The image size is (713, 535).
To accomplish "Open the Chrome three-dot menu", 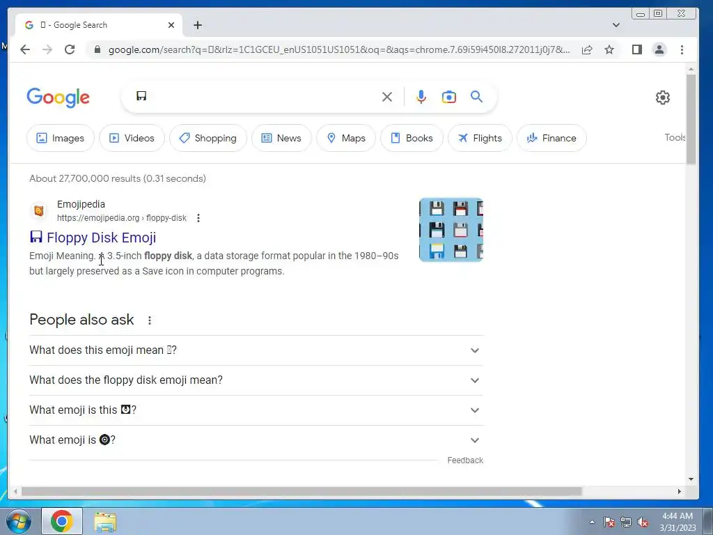I will [x=682, y=49].
